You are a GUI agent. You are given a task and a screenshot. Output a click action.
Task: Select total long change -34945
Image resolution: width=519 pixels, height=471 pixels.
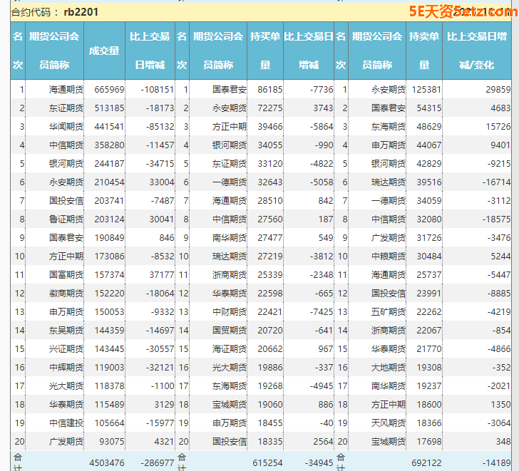point(319,462)
